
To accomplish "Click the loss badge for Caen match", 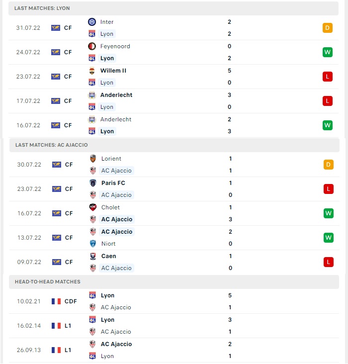I will click(328, 262).
